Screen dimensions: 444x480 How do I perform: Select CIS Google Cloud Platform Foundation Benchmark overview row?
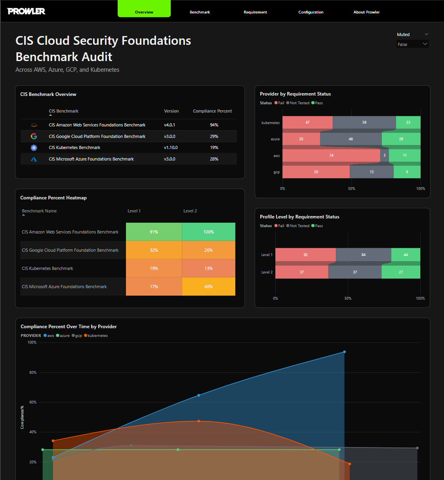click(x=129, y=136)
